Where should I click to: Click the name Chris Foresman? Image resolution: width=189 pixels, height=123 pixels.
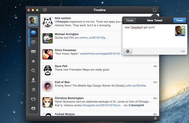pos(66,50)
